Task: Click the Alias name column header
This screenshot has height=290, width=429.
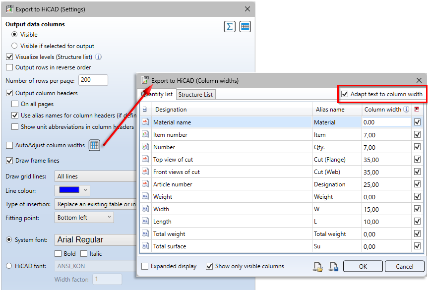Action: coord(337,110)
